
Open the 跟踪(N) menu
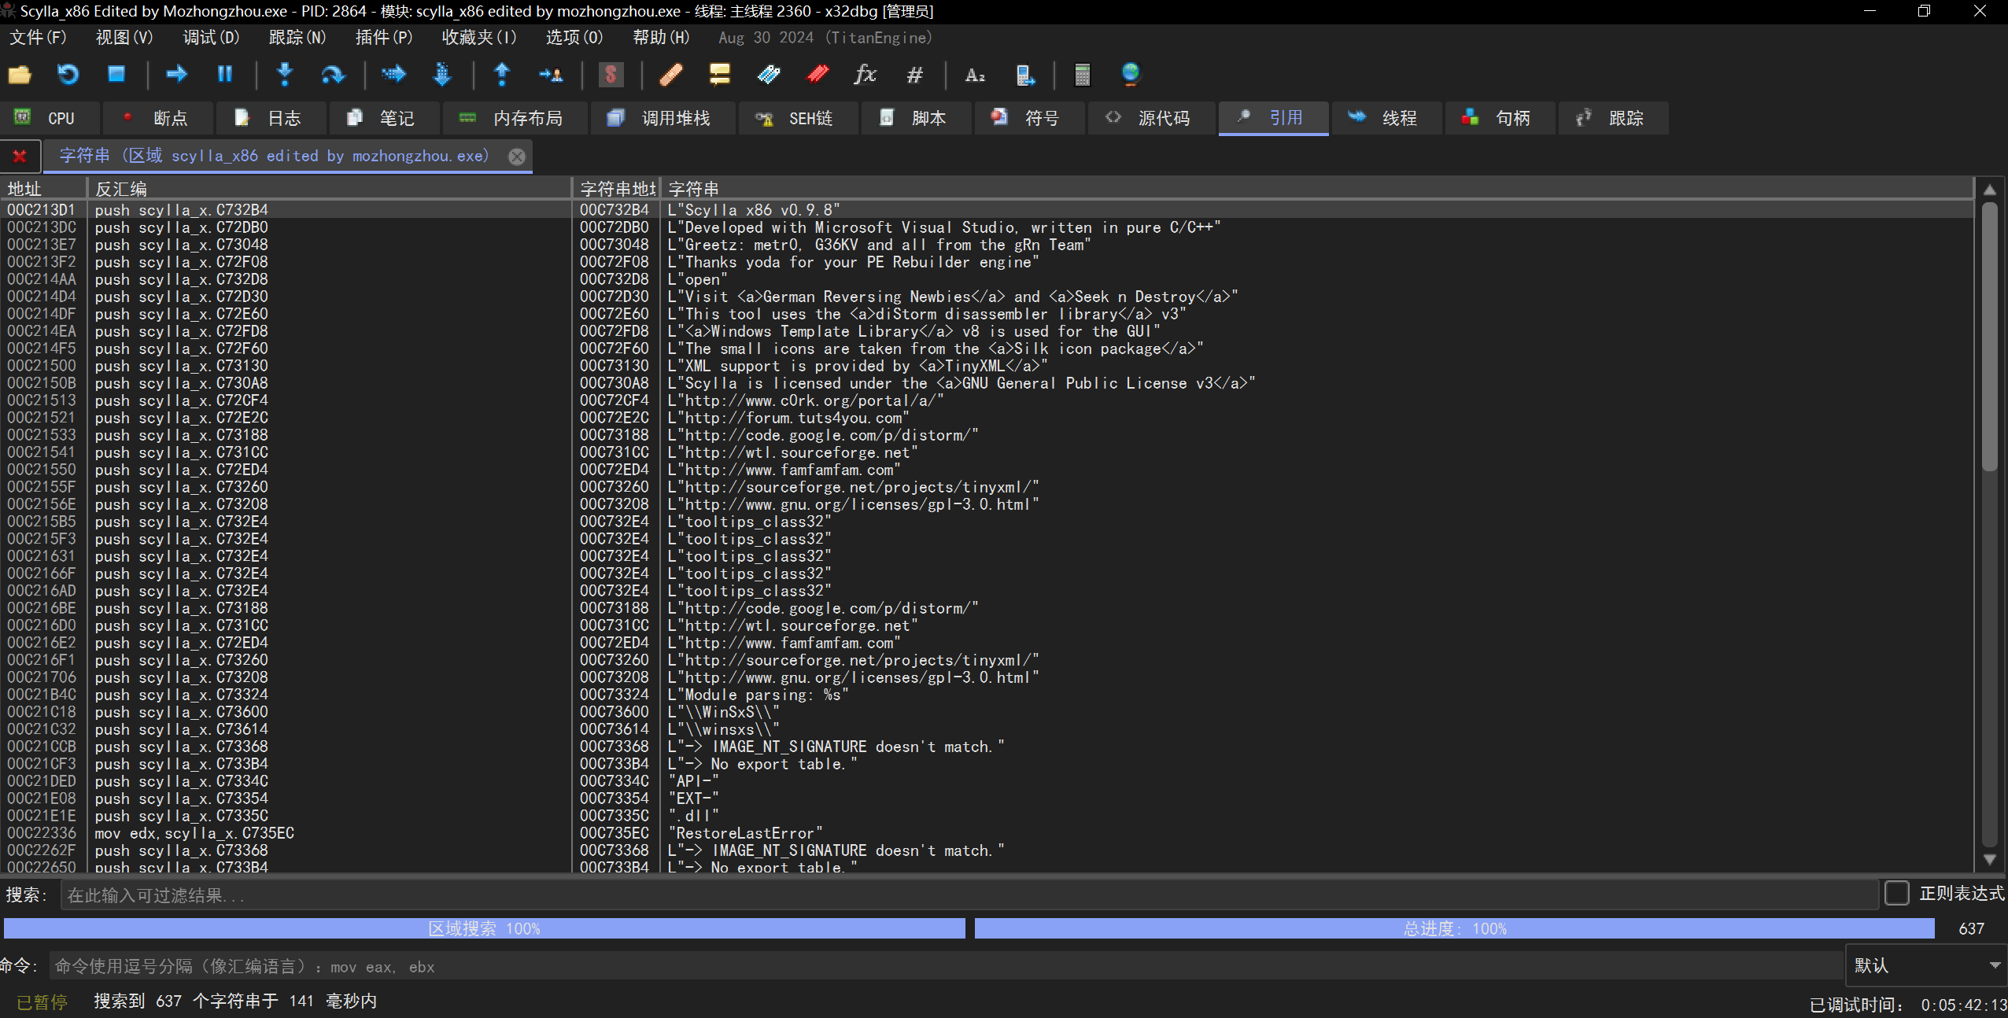(297, 37)
